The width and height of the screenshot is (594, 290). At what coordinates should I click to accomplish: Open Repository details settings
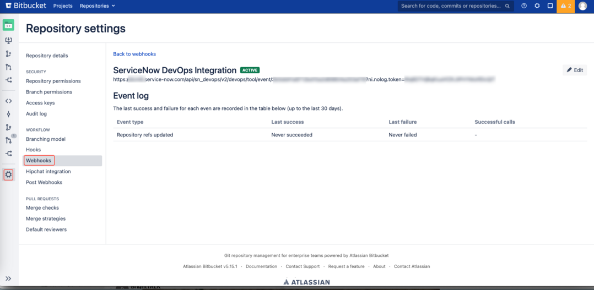47,56
